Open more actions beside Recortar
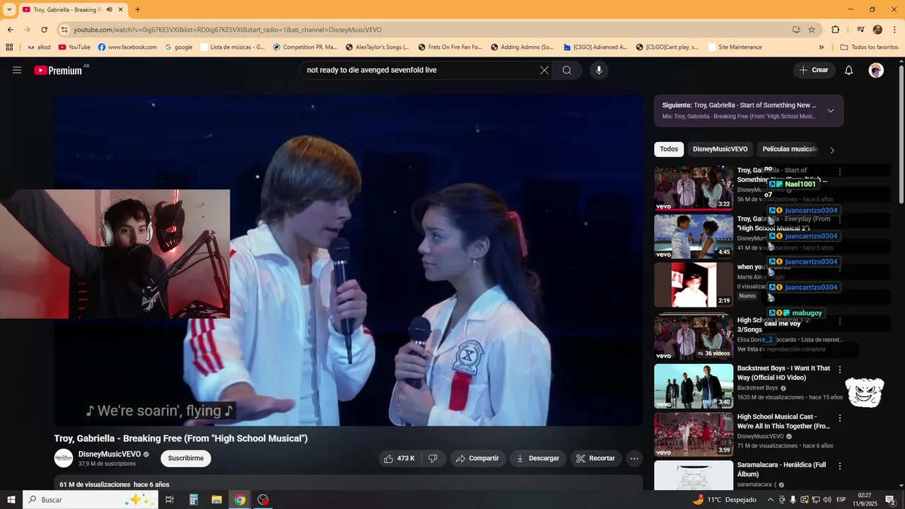The image size is (905, 509). pyautogui.click(x=634, y=458)
